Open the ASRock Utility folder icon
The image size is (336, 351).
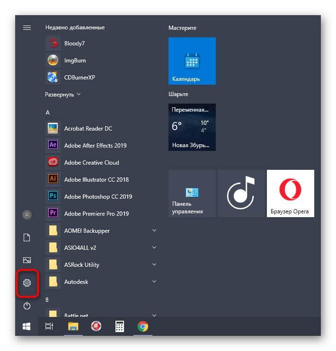click(53, 264)
